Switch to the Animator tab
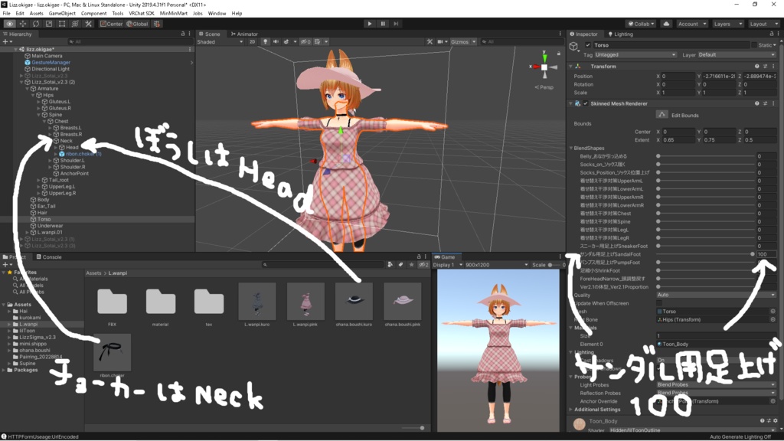 tap(245, 34)
